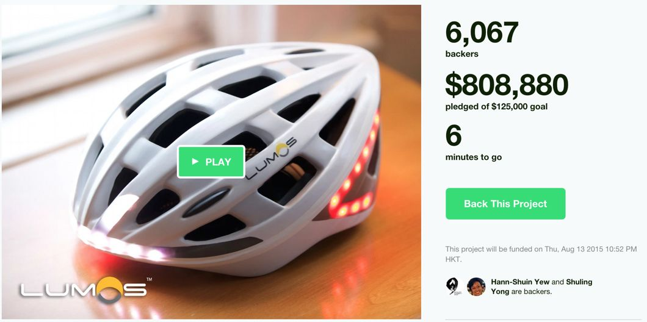Click the pledged of $125,000 goal text
The image size is (647, 322).
(497, 107)
